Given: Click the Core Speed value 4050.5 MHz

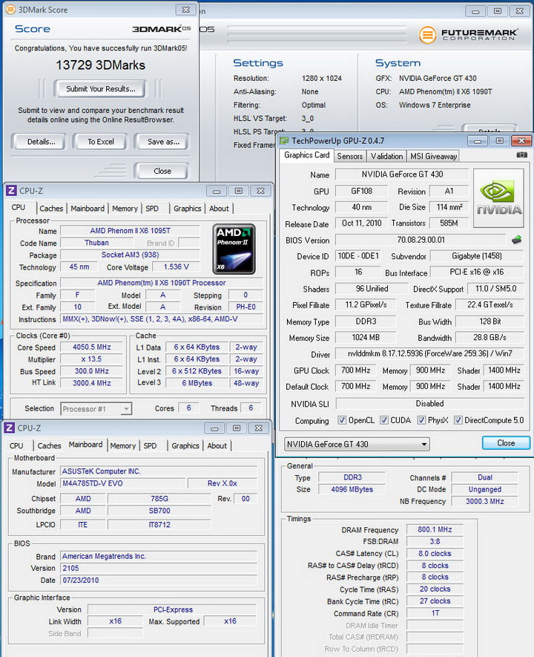Looking at the screenshot, I should coord(92,347).
